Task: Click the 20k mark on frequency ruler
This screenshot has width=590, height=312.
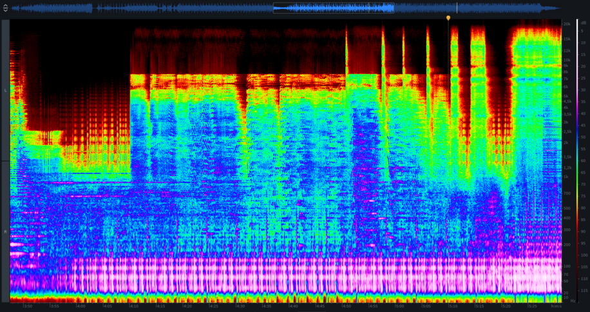Action: point(566,24)
